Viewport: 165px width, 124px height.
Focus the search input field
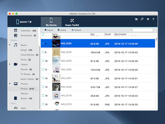pos(141,30)
